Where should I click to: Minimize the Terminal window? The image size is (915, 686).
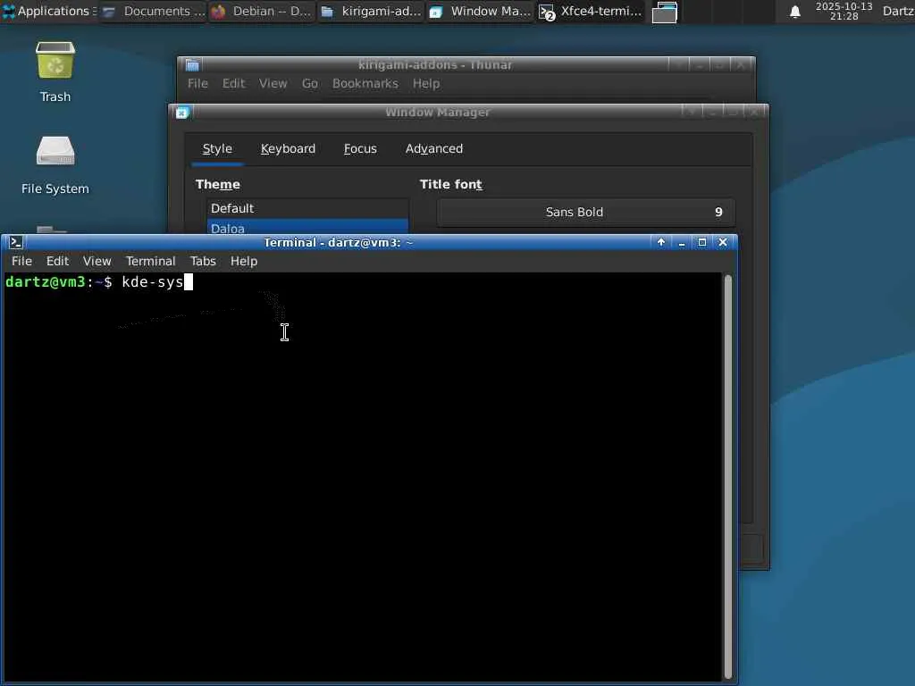click(x=682, y=242)
